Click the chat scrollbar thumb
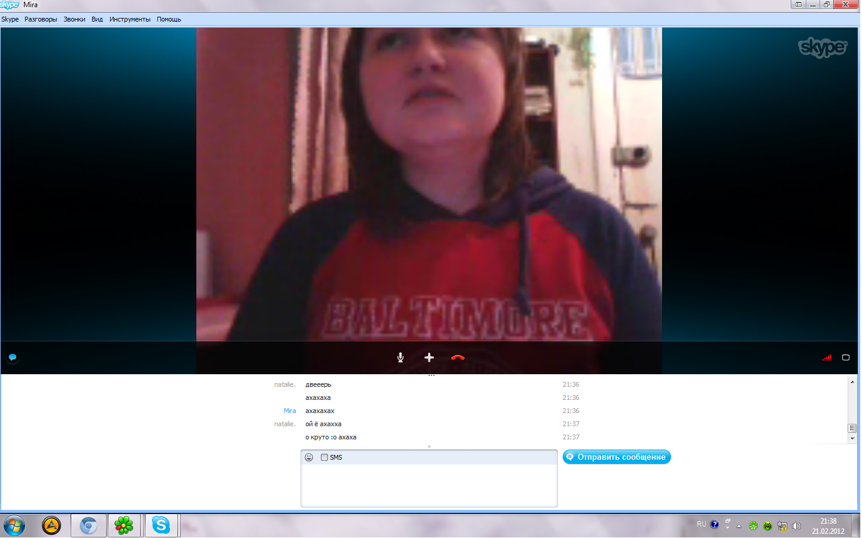862x538 pixels. point(852,428)
